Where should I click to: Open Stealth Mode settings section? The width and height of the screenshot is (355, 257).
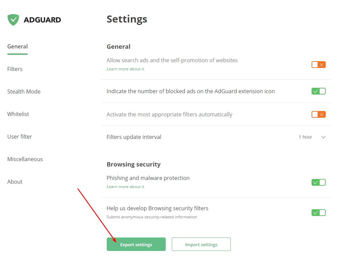tap(24, 91)
